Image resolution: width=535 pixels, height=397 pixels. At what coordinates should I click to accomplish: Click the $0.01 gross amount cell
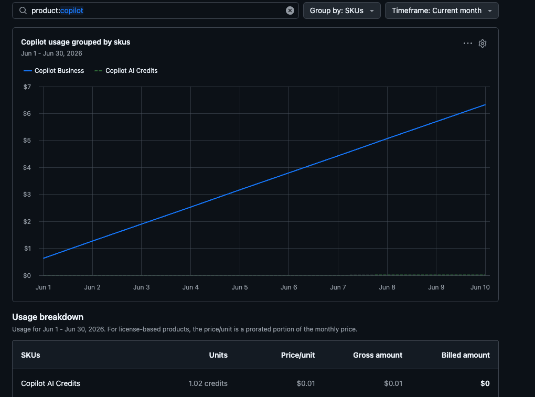pyautogui.click(x=393, y=383)
